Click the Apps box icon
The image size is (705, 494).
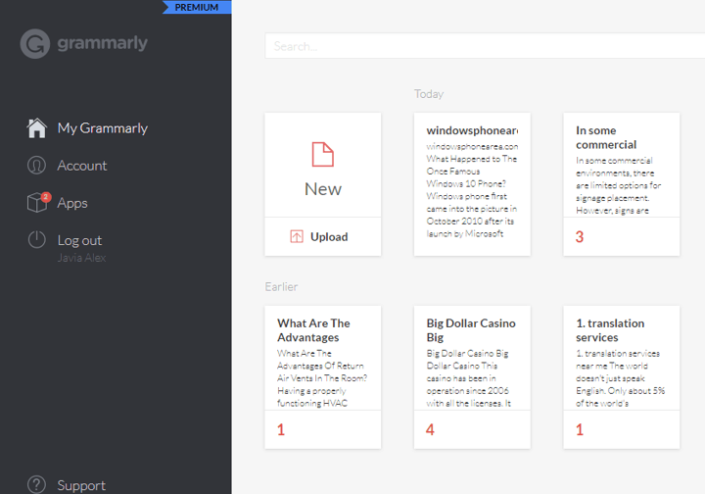[36, 203]
